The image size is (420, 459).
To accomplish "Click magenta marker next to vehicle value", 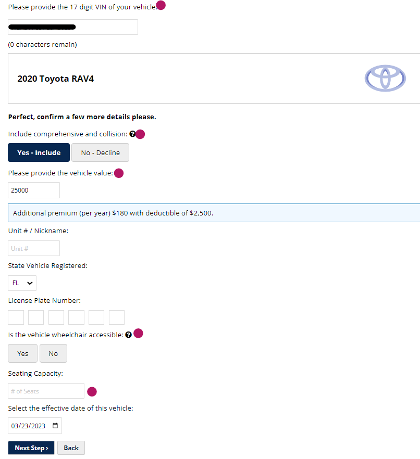I will point(119,173).
